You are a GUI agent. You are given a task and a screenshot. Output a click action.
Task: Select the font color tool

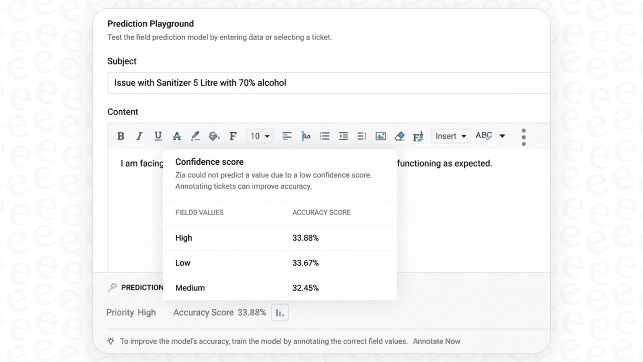coord(176,136)
